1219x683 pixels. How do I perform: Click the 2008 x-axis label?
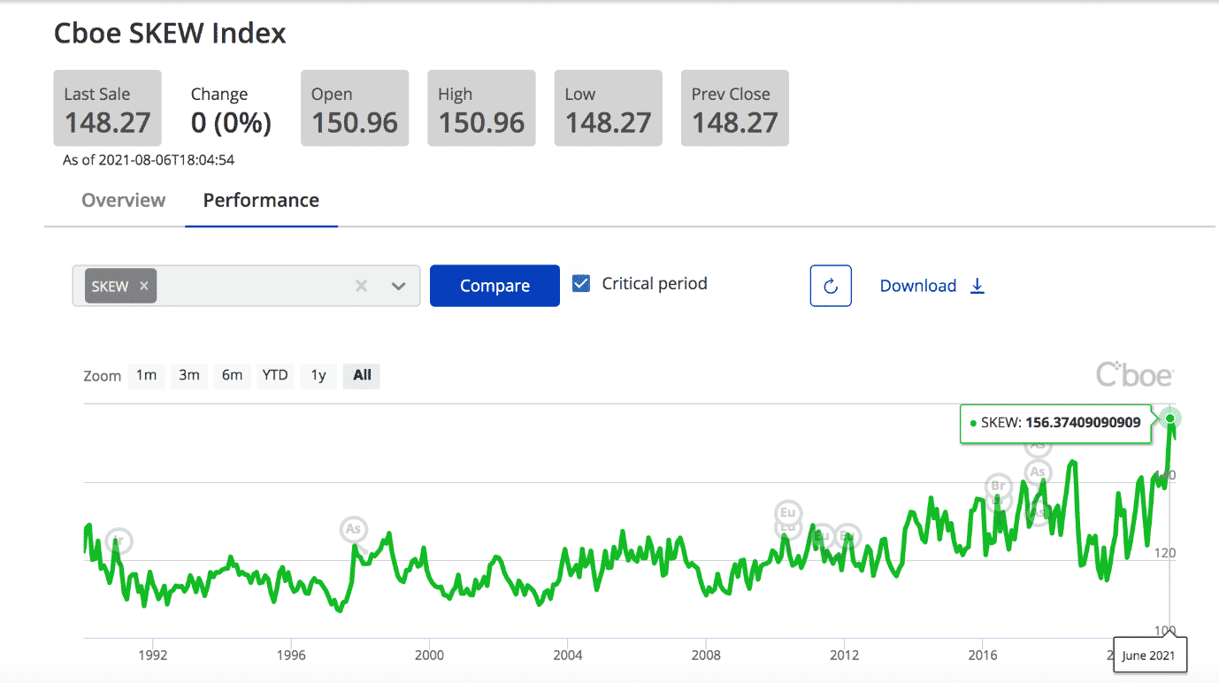point(706,655)
